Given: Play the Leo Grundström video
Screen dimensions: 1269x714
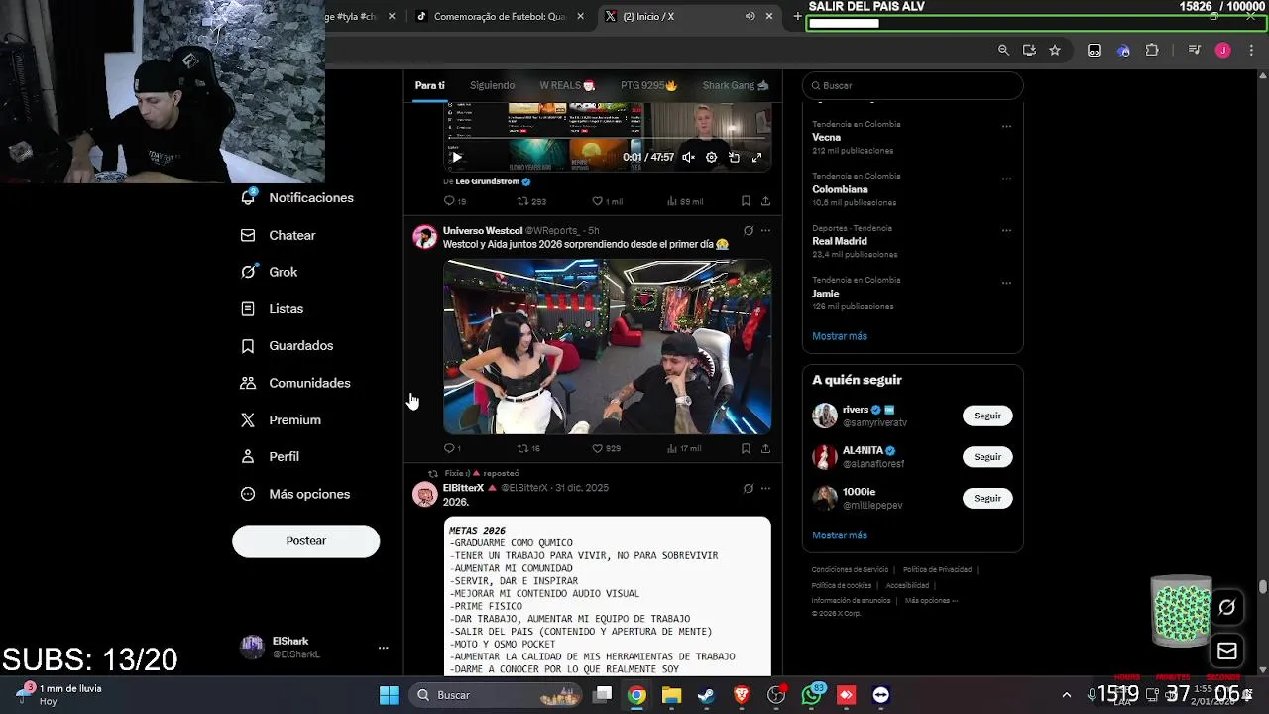Looking at the screenshot, I should click(x=456, y=157).
